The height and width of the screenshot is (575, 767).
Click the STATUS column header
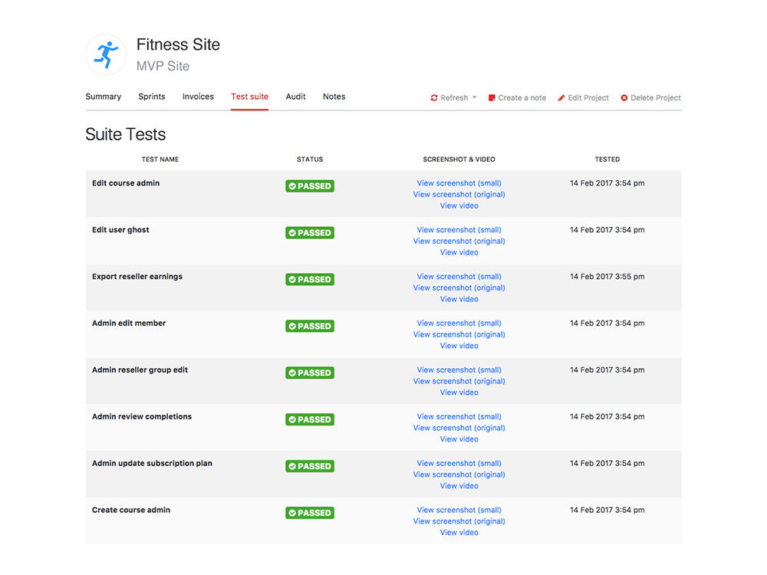pyautogui.click(x=310, y=159)
